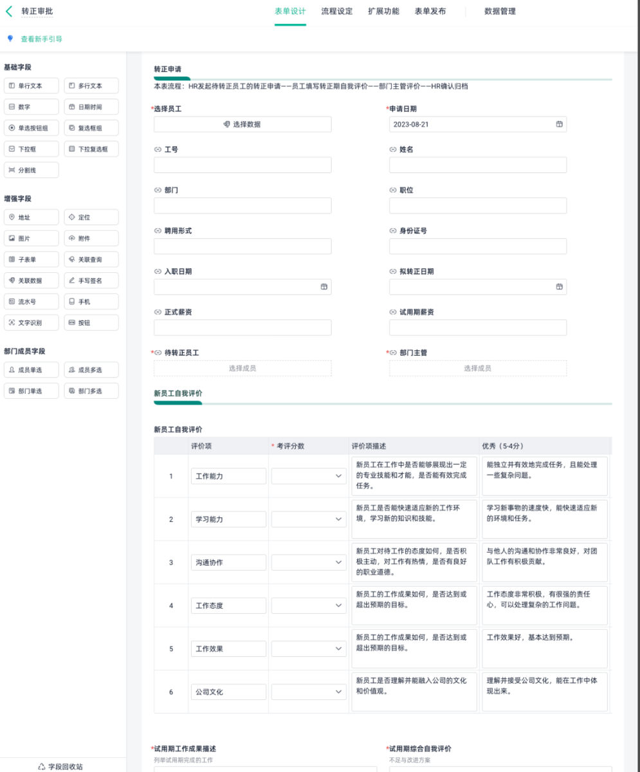640x772 pixels.
Task: Open 考评分数 dropdown for 工作效果 row
Action: (308, 648)
